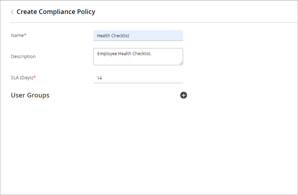Click the Create Compliance Policy heading

click(56, 12)
